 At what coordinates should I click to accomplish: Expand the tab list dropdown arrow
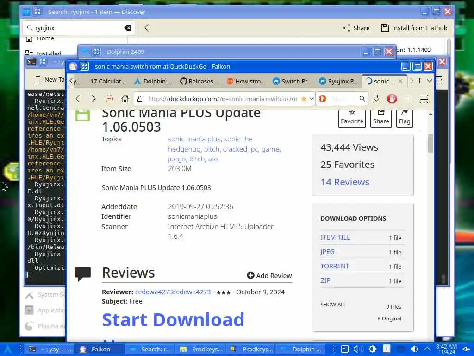pos(429,81)
